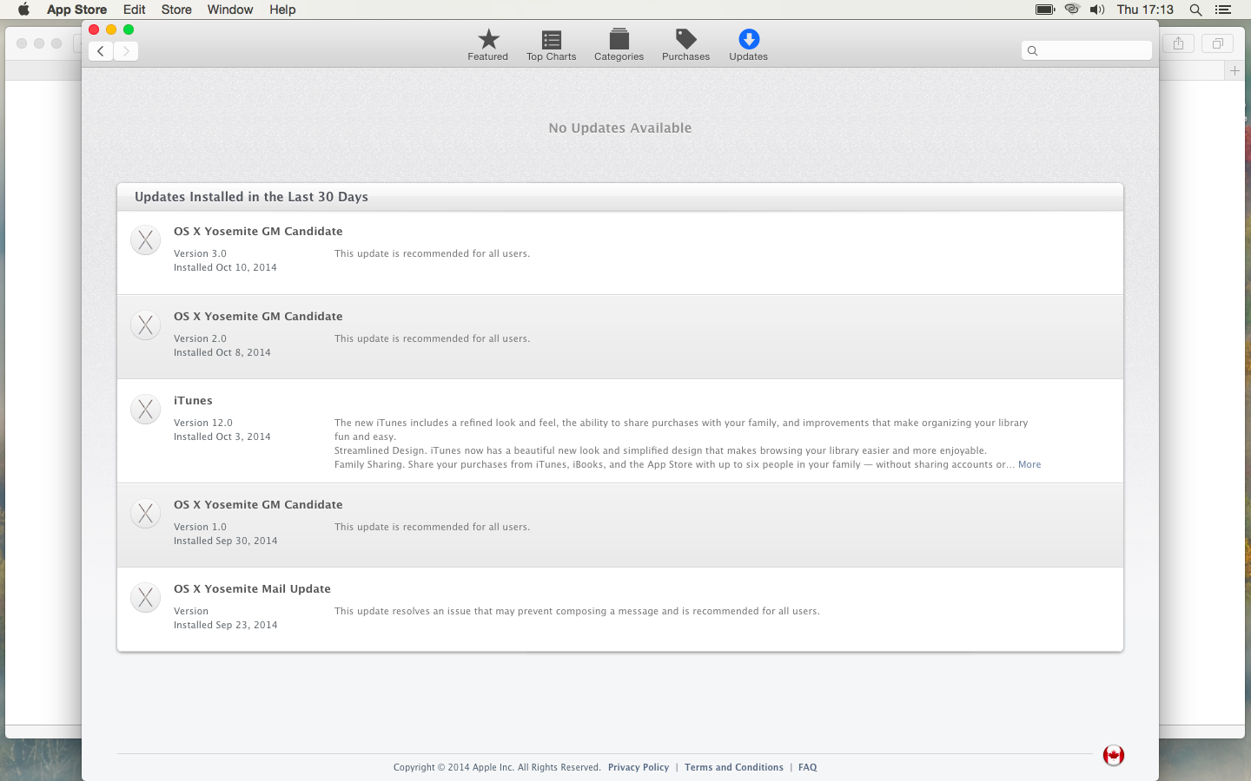1251x781 pixels.
Task: Open Spotlight search magnifier
Action: [x=1196, y=10]
